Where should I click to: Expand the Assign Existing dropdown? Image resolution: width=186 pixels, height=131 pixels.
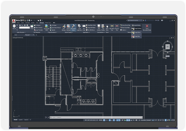click(x=141, y=25)
